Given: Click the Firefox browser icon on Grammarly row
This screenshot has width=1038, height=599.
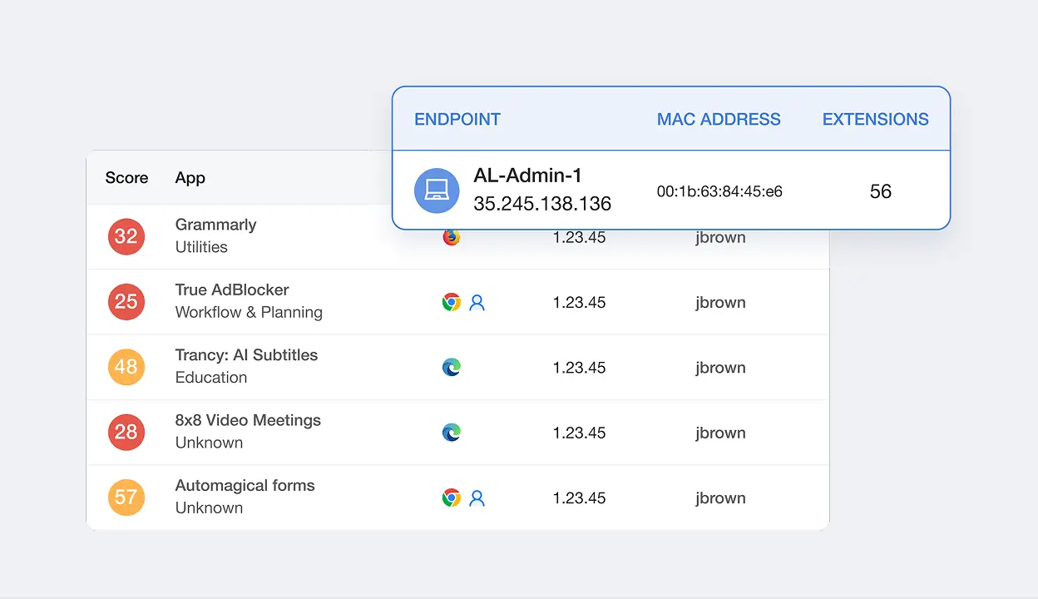Looking at the screenshot, I should pyautogui.click(x=451, y=236).
